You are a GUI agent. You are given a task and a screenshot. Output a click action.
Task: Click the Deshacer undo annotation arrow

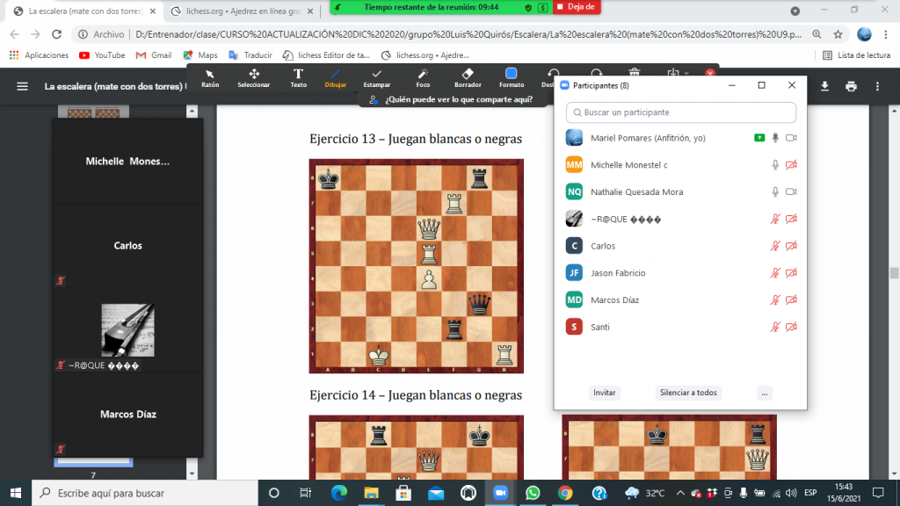point(552,74)
